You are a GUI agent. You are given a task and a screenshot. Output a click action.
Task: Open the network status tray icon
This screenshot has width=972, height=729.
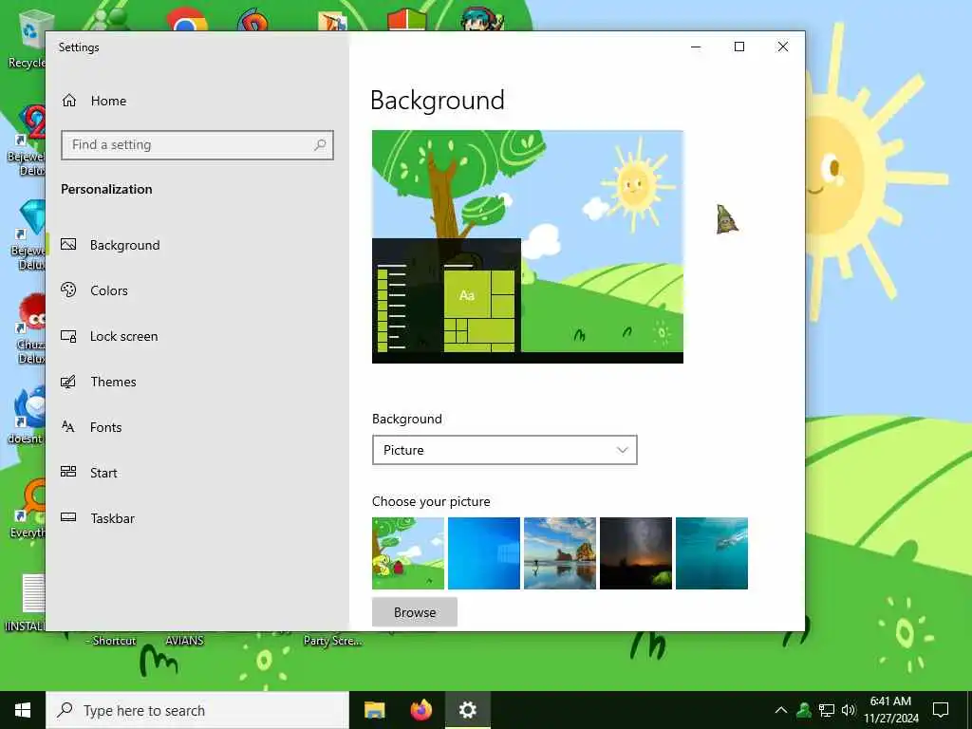pyautogui.click(x=827, y=710)
